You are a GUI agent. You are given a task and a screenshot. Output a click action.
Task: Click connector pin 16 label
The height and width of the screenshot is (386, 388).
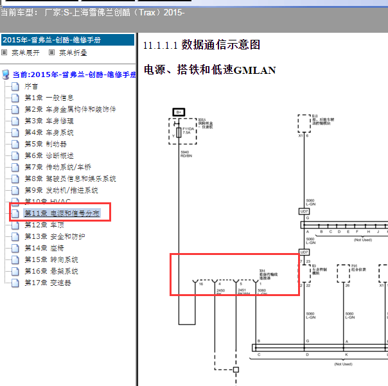(201, 284)
